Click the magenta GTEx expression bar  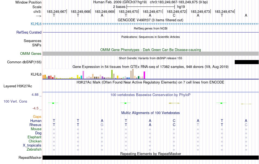[144, 75]
